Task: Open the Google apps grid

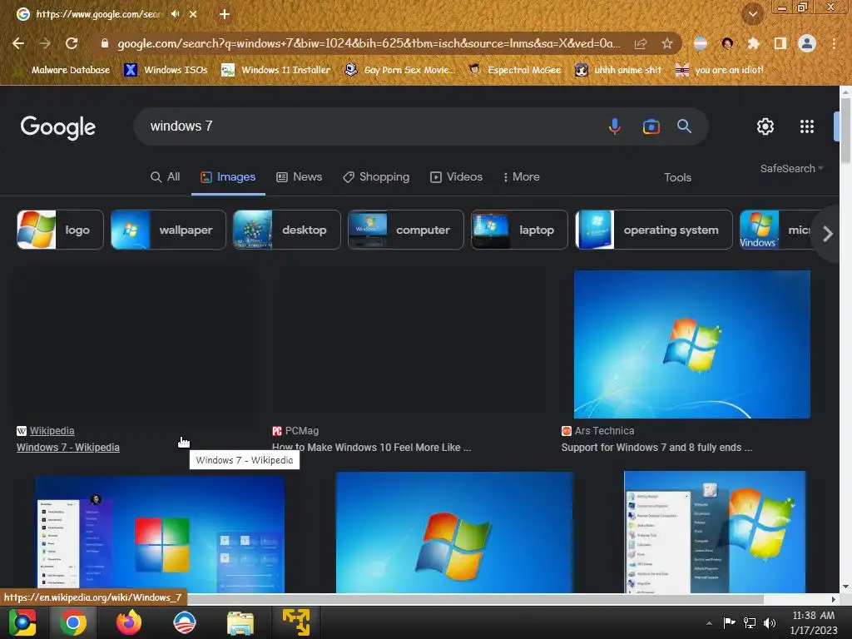Action: (807, 126)
